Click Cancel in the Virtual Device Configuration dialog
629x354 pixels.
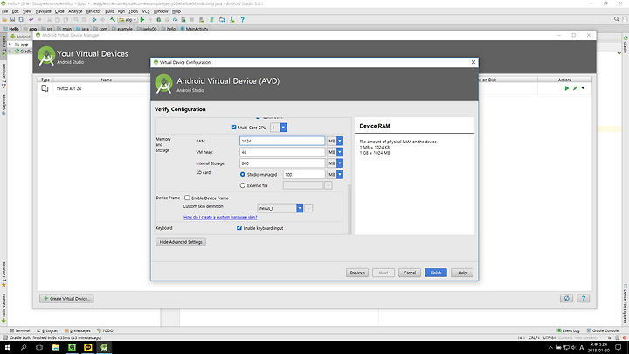[410, 273]
